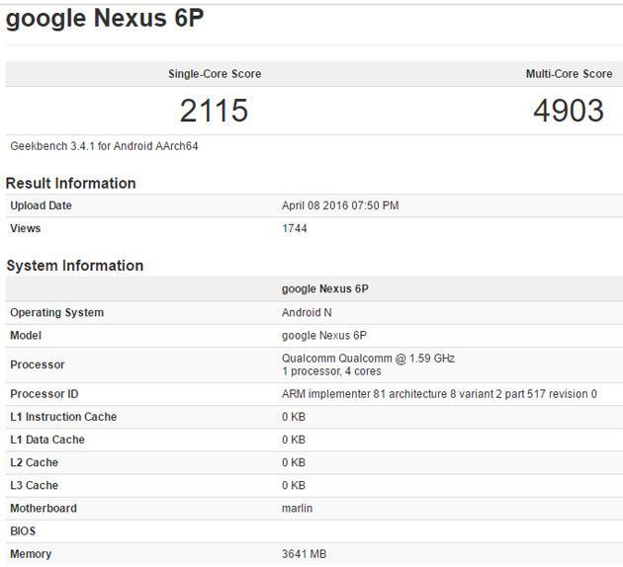Image resolution: width=623 pixels, height=567 pixels.
Task: Select the L1 Instruction Cache row label
Action: coord(63,417)
